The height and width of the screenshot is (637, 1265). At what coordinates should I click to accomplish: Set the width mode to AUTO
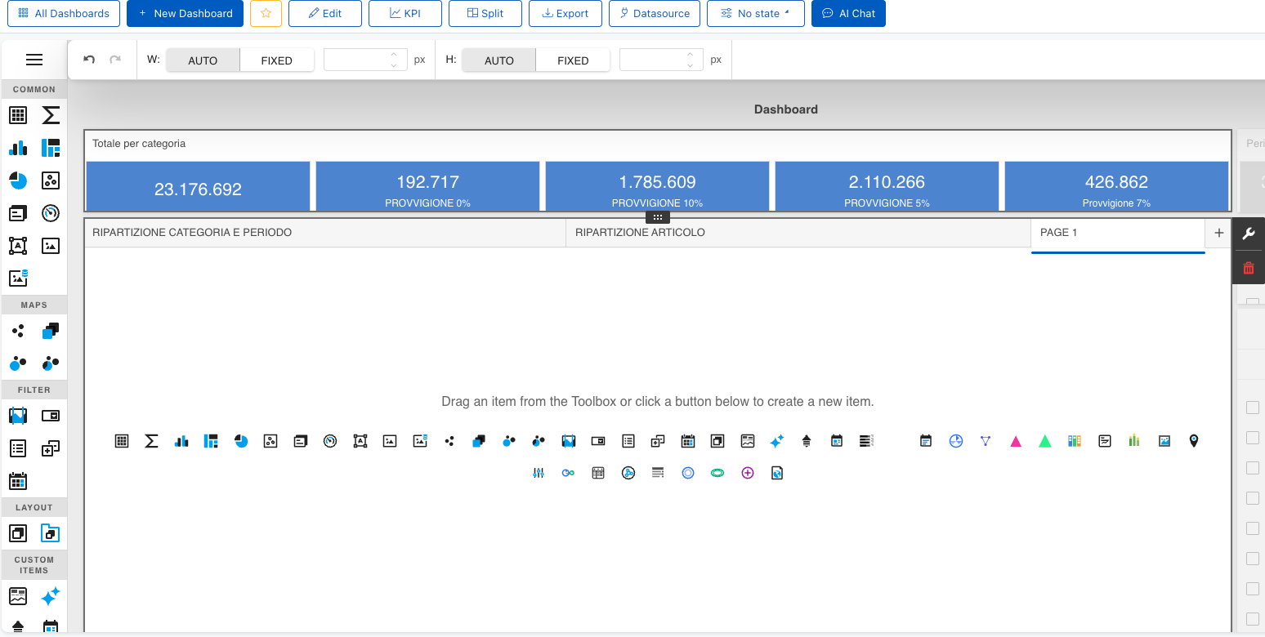203,60
